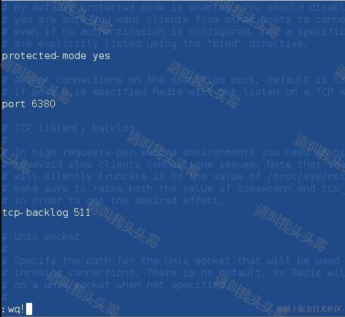Place cursor on backlog value 511
This screenshot has height=317, width=345.
coord(82,212)
